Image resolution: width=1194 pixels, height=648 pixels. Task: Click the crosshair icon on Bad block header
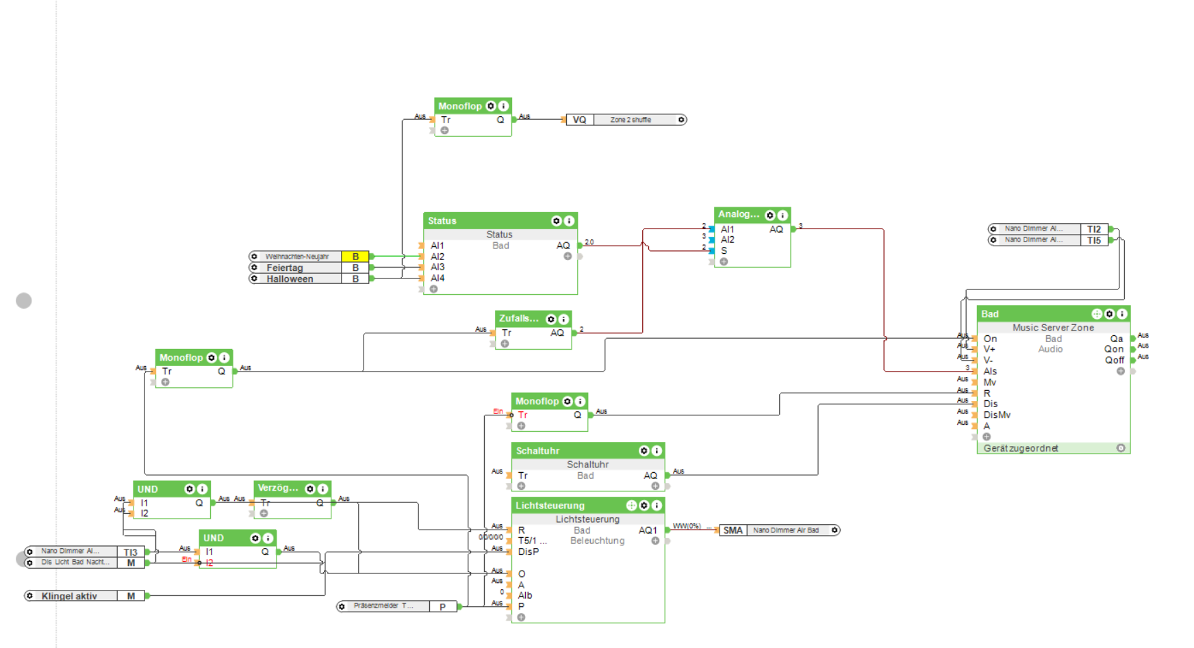[1097, 314]
